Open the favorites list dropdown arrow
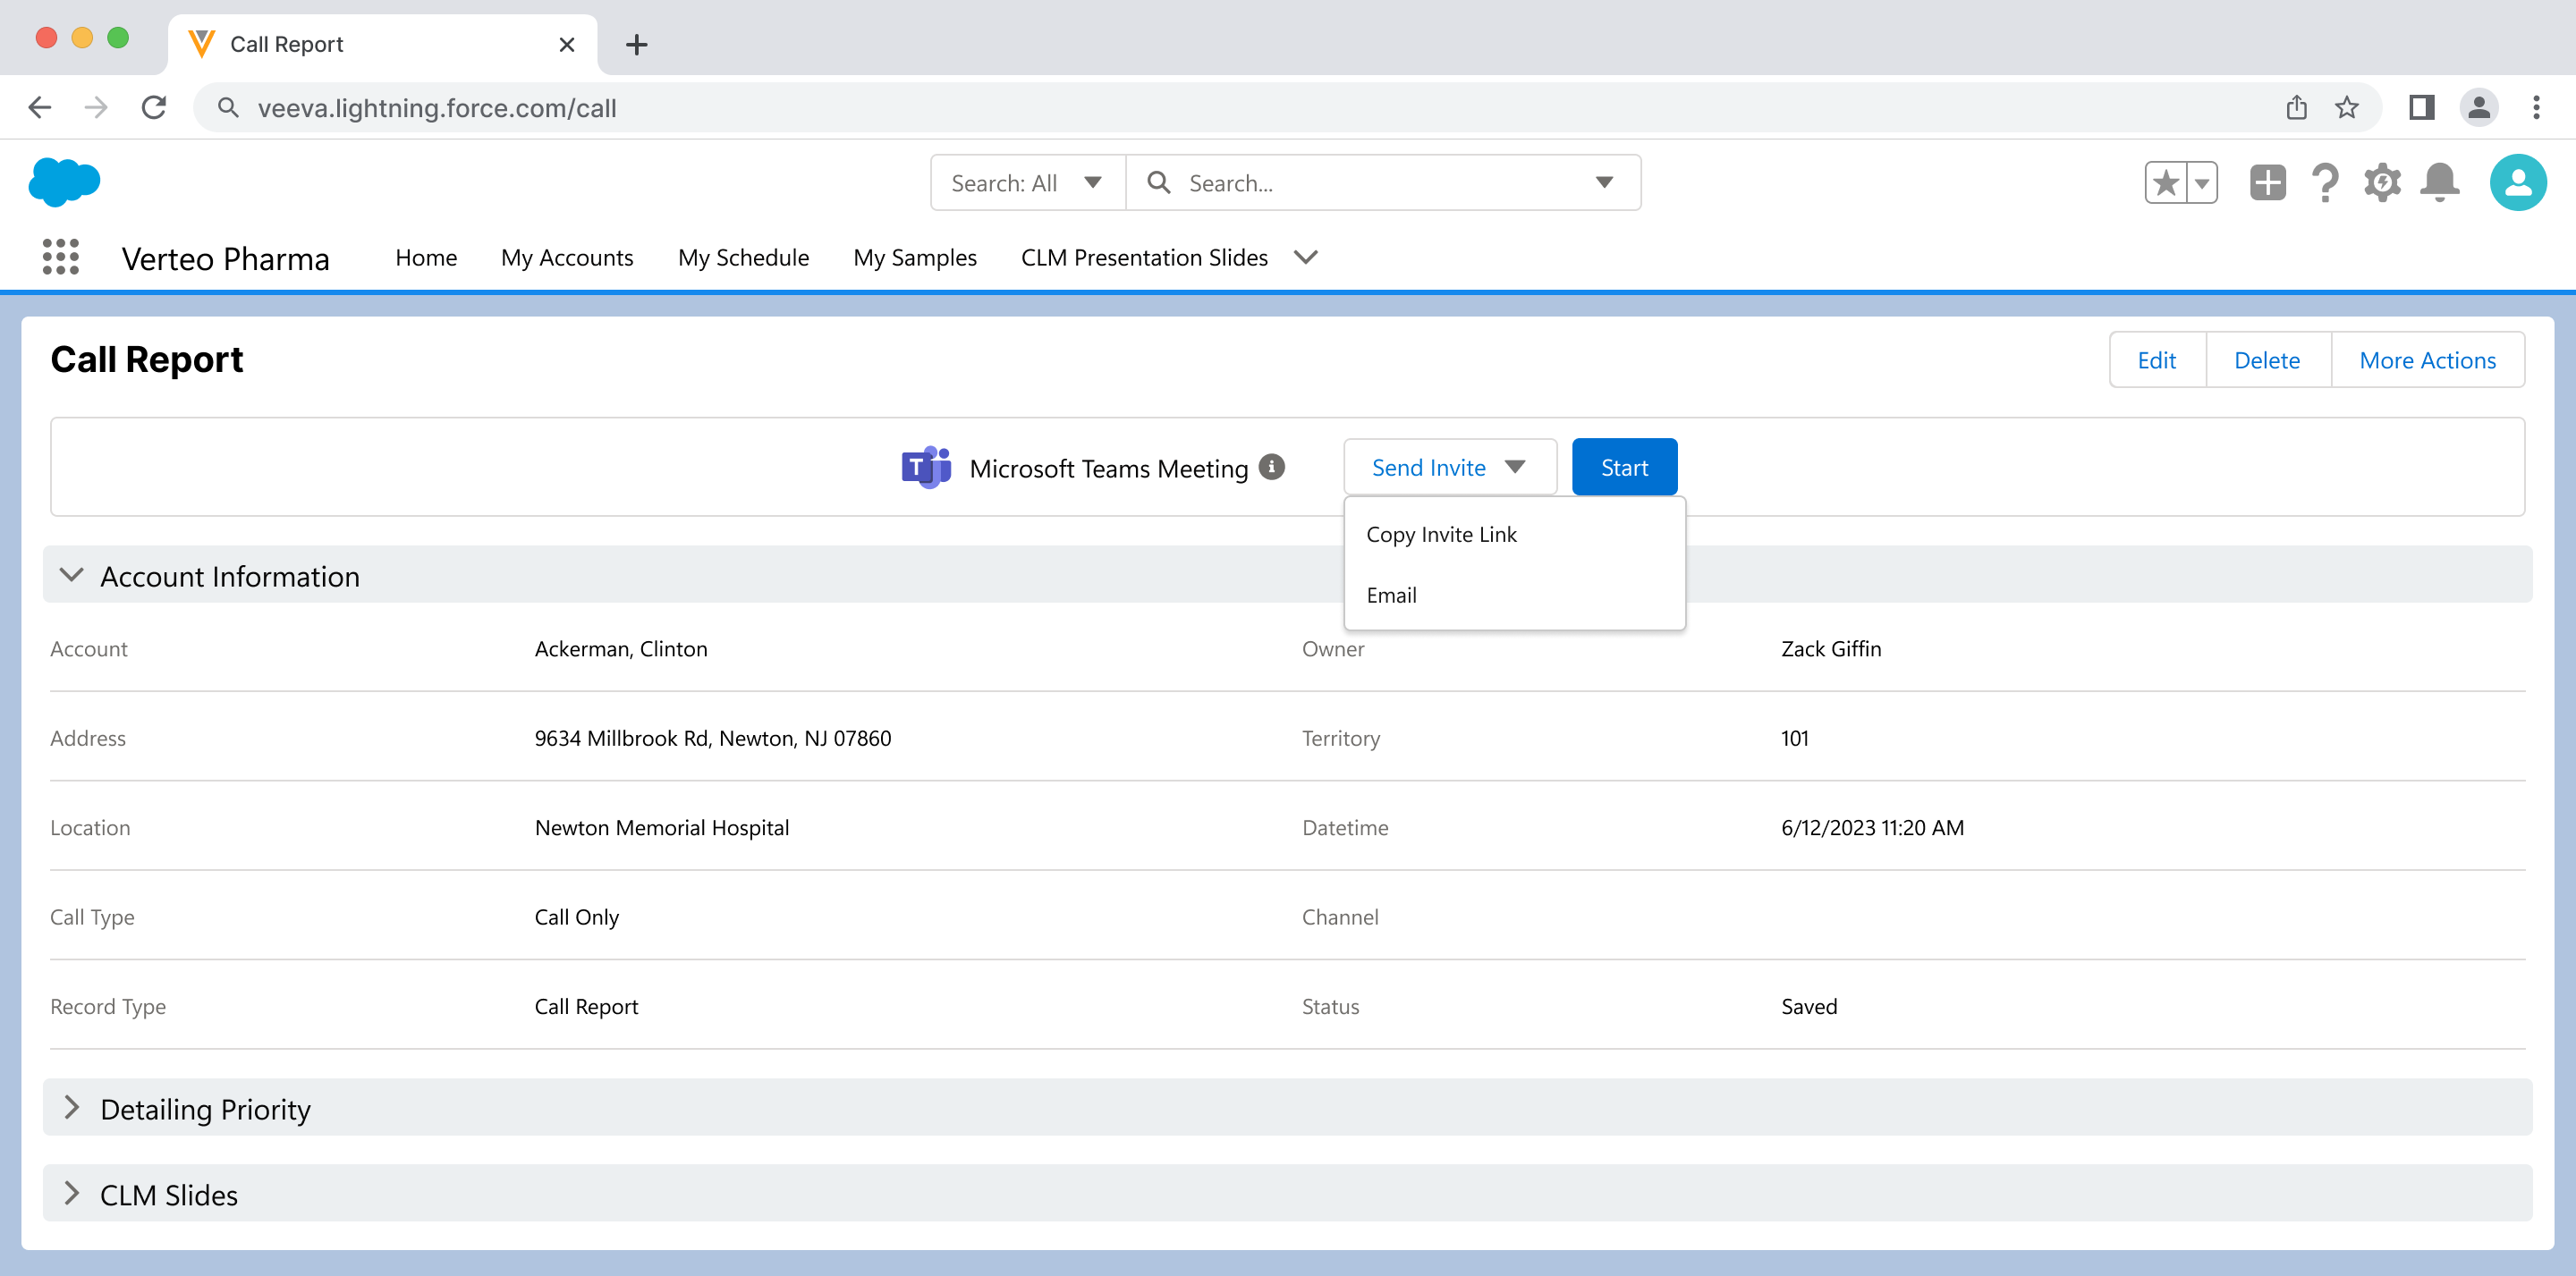The width and height of the screenshot is (2576, 1276). [x=2201, y=183]
